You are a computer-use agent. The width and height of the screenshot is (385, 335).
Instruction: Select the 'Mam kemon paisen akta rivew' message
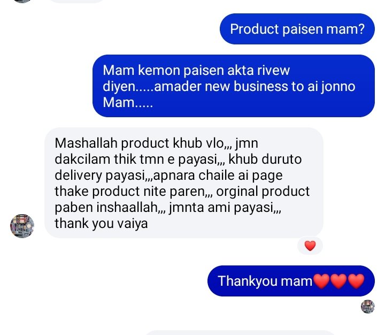click(x=234, y=86)
